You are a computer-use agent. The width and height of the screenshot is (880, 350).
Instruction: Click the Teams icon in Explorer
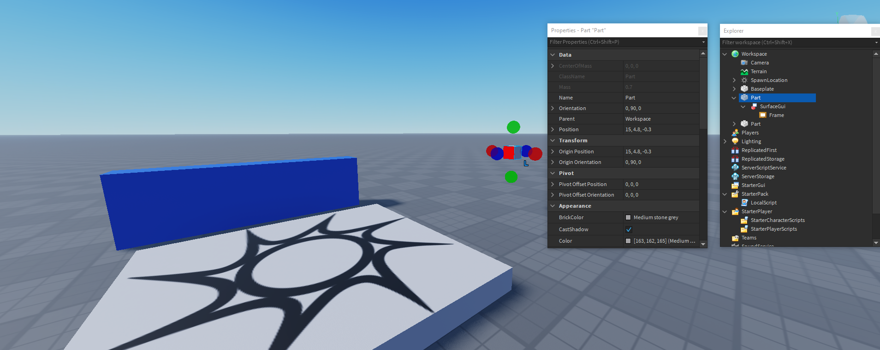click(735, 238)
